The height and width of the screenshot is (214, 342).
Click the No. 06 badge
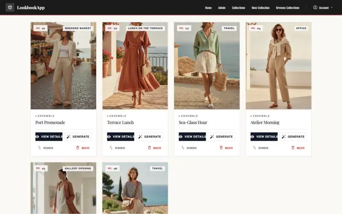point(112,168)
